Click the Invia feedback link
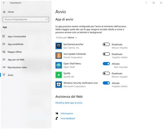Image resolution: width=165 pixels, height=129 pixels. (x=68, y=119)
